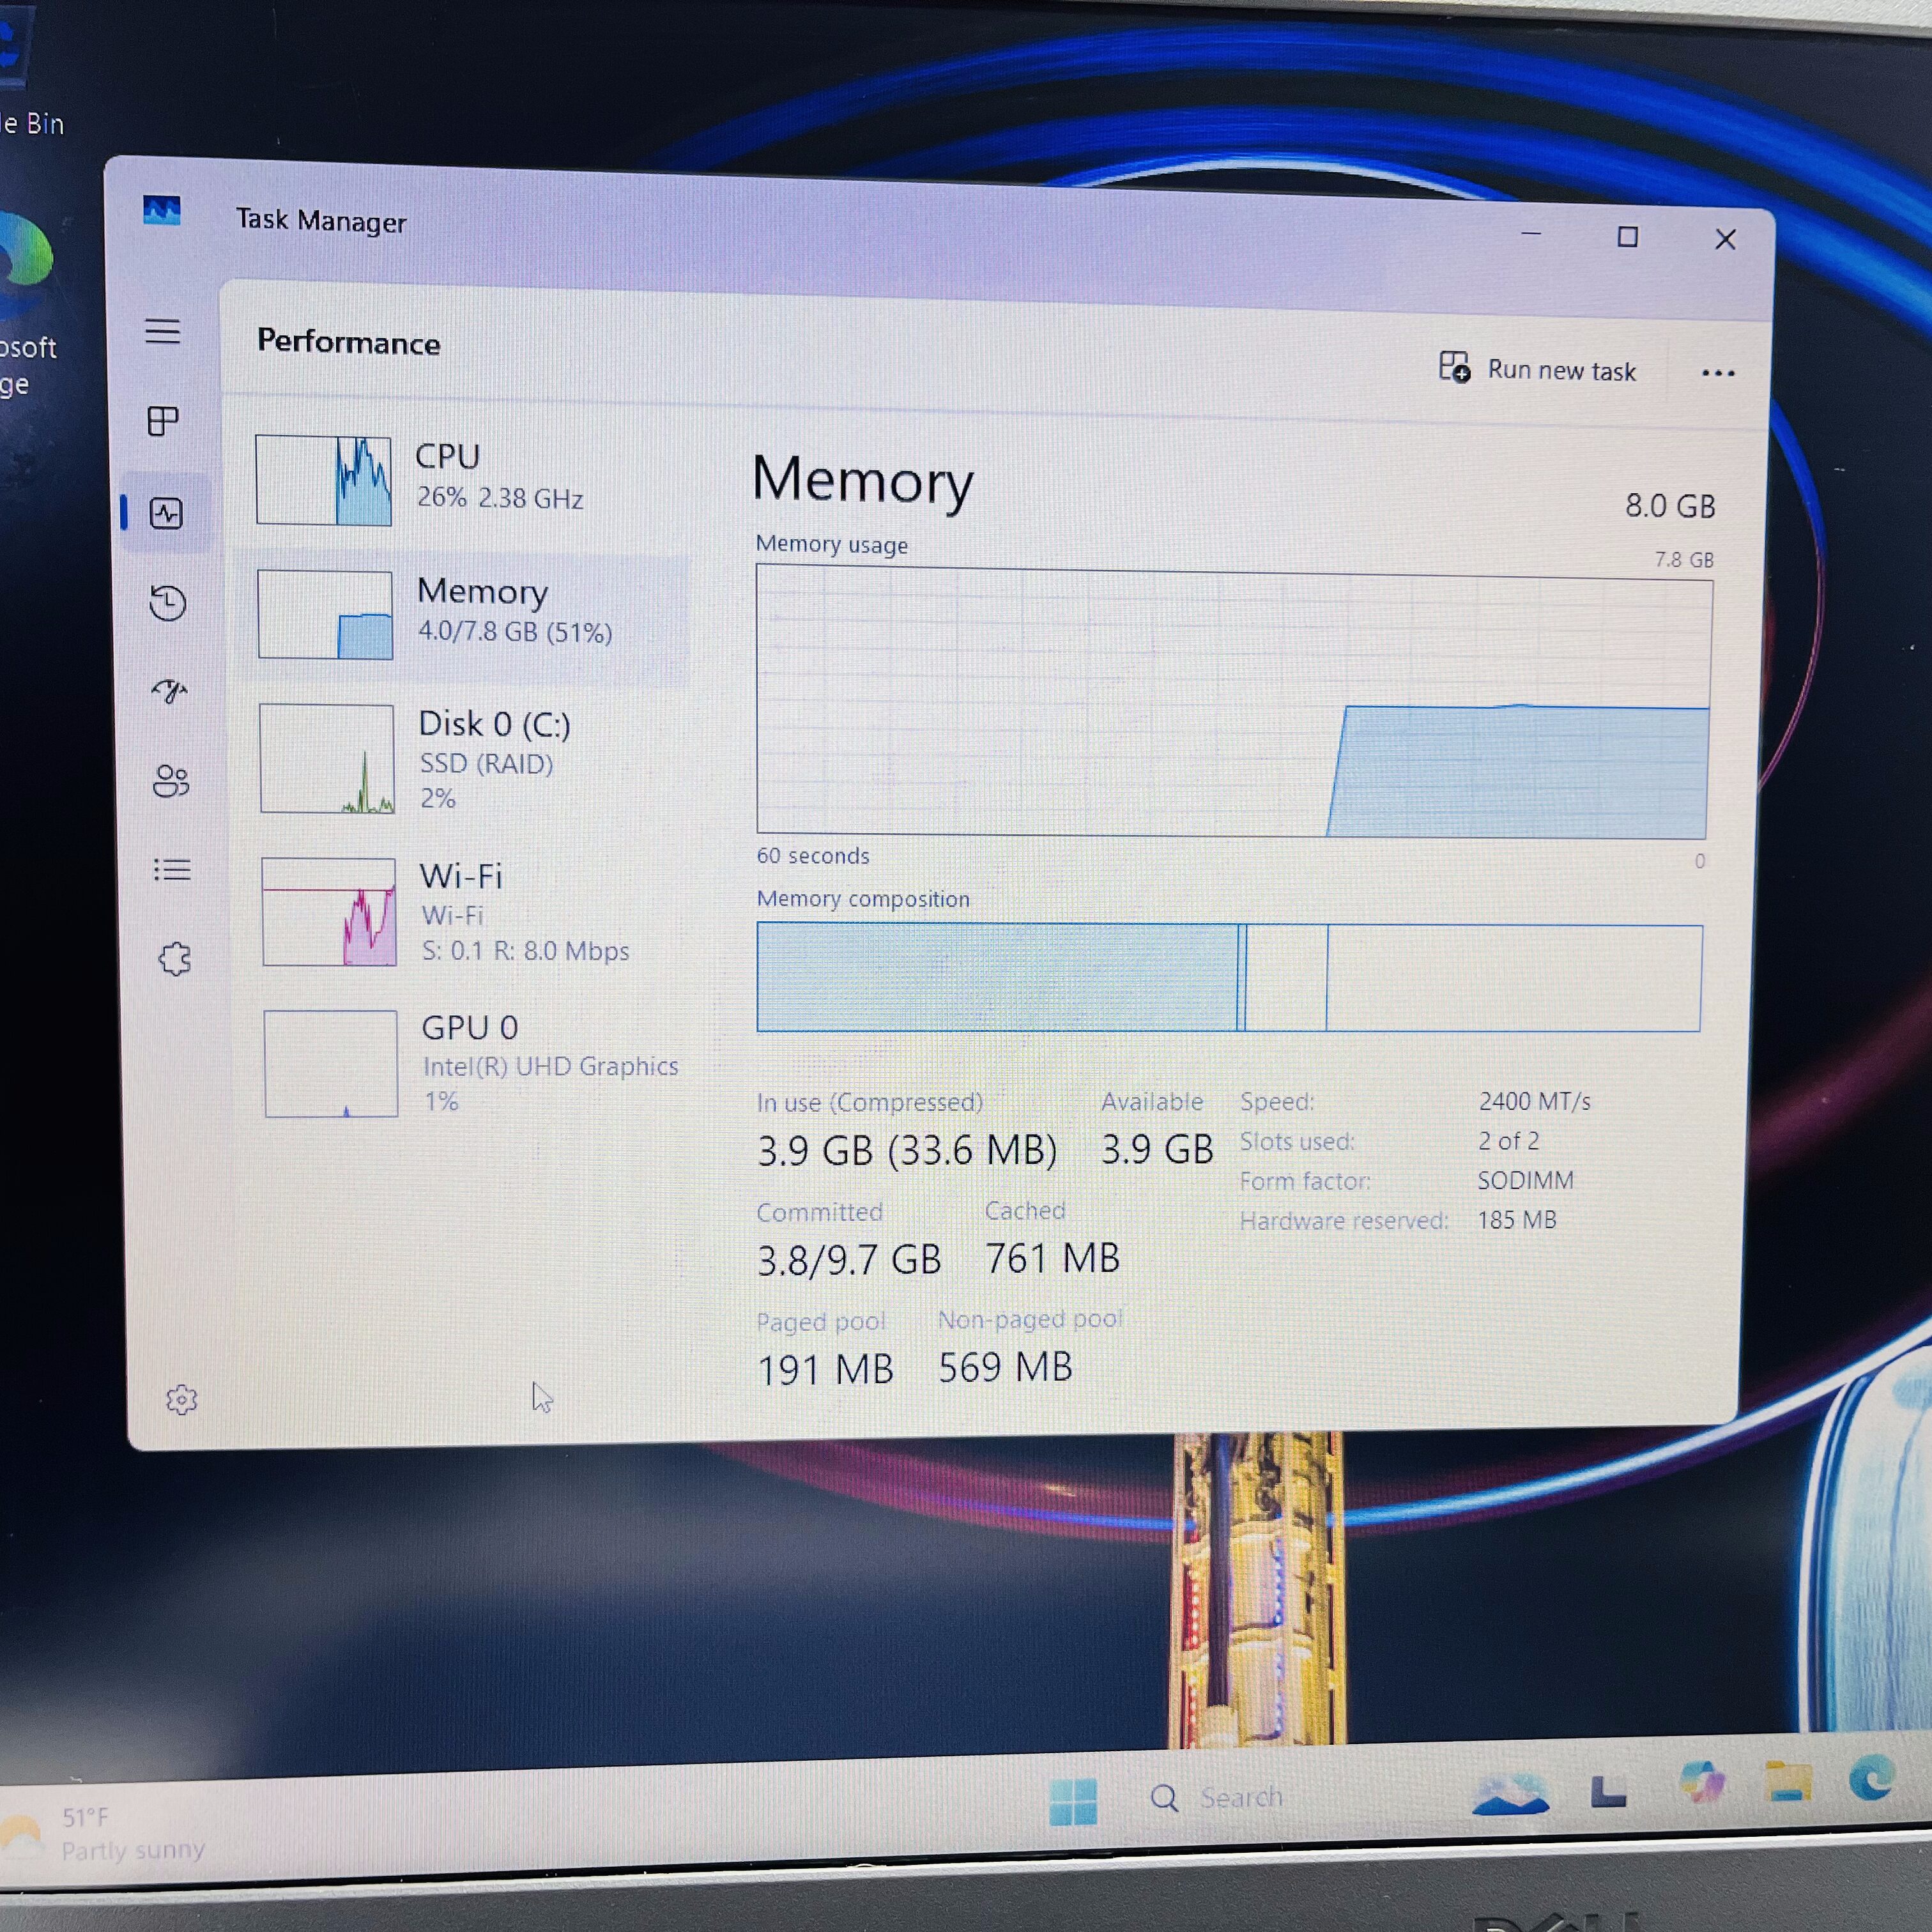Close the Task Manager window
This screenshot has height=1932, width=1932.
[1725, 239]
